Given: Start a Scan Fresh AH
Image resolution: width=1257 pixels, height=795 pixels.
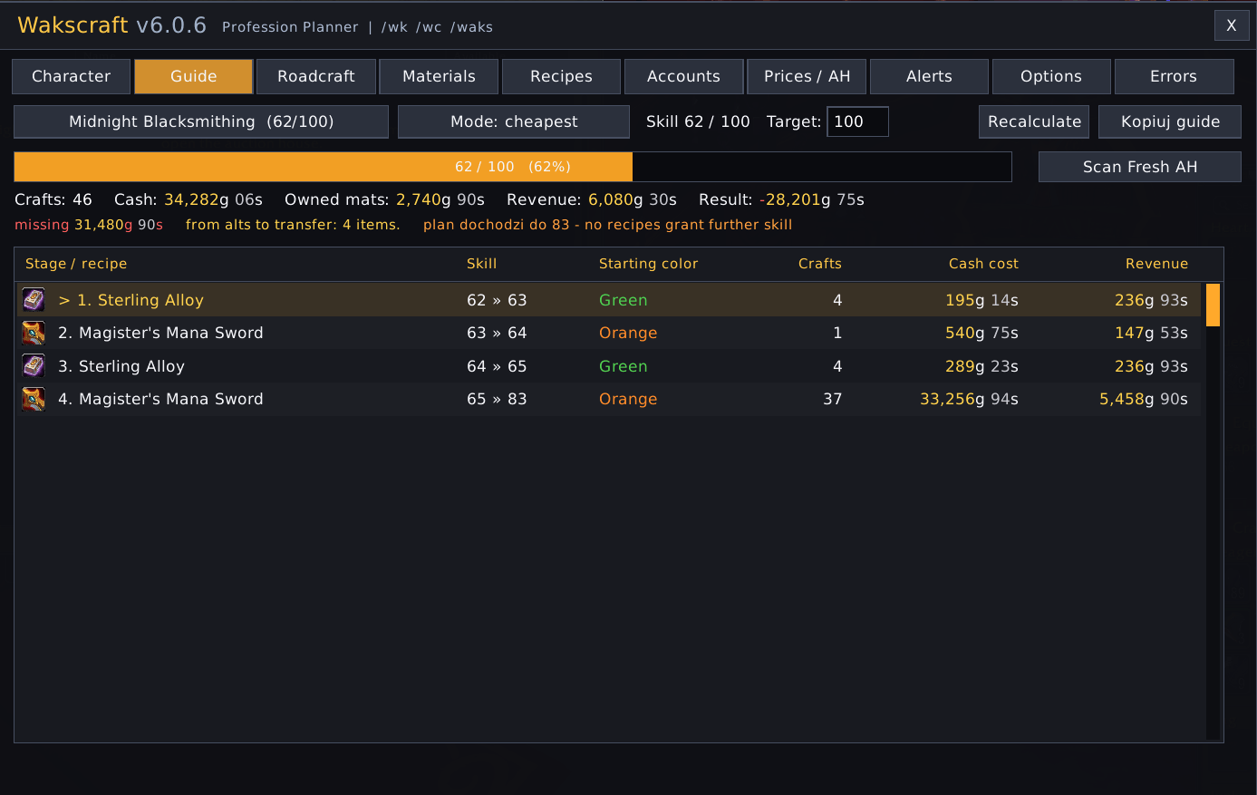Looking at the screenshot, I should pos(1140,167).
